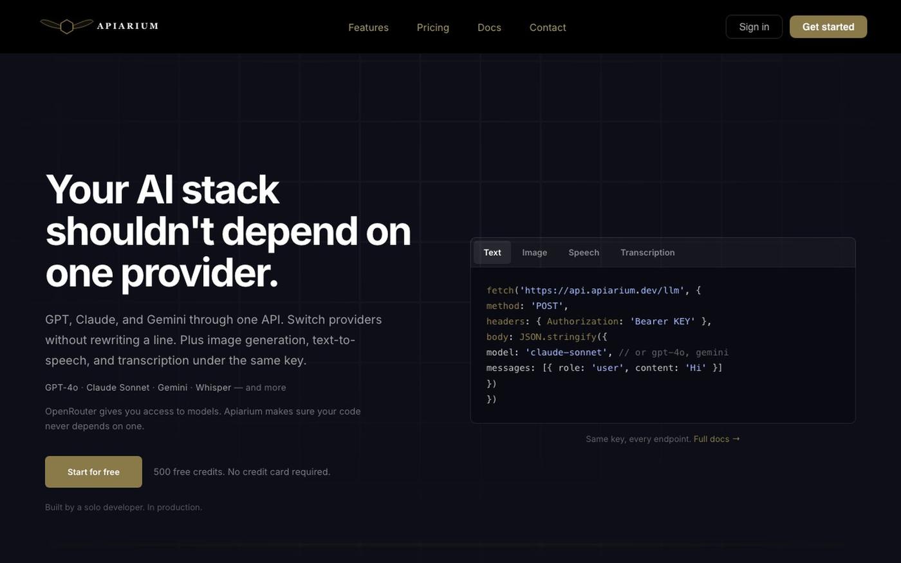
Task: Follow the Full docs arrow link
Action: pos(717,439)
